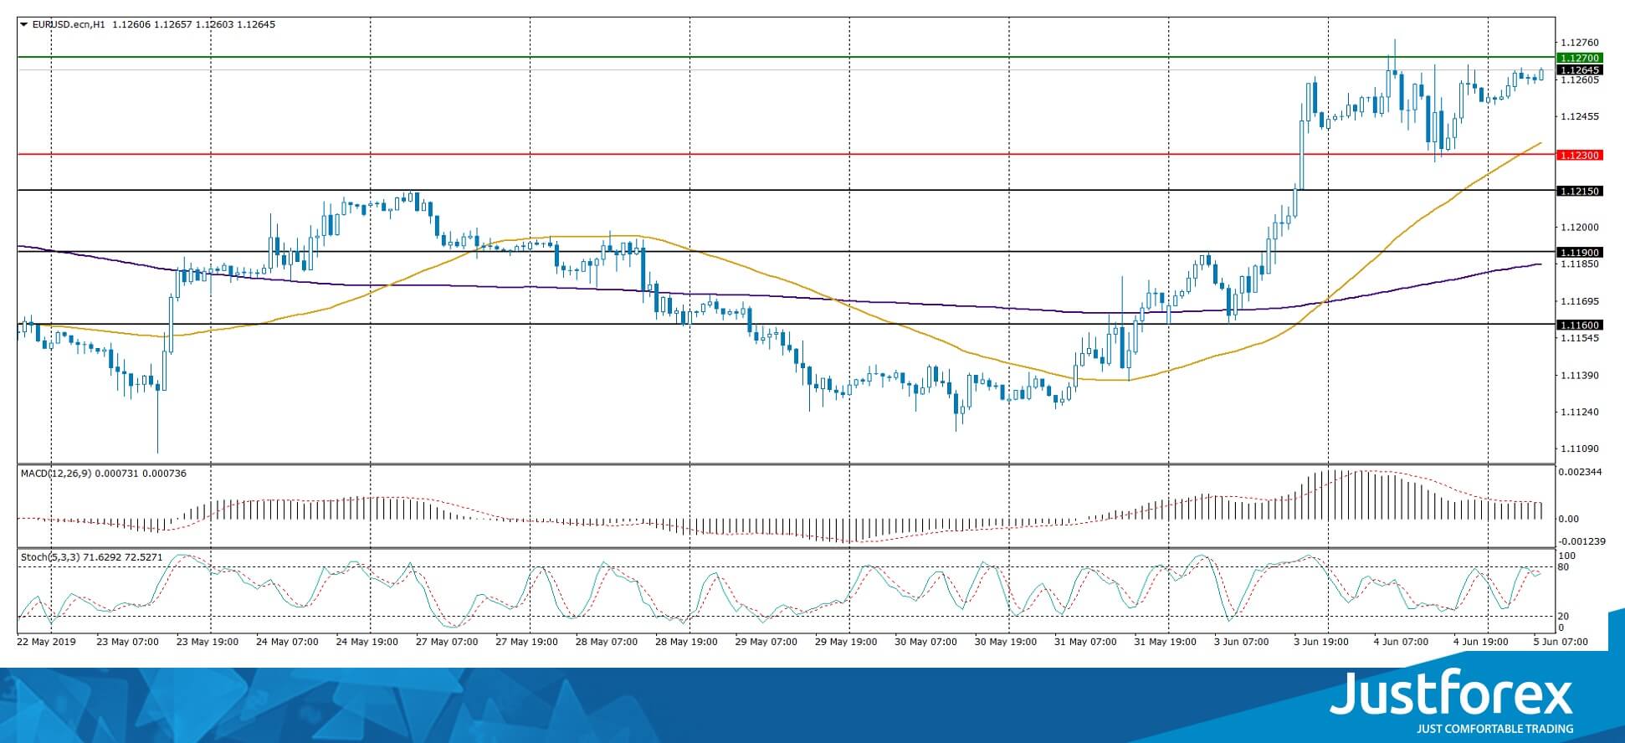Click the 28 May 07:00 time label
The image size is (1625, 743).
tap(607, 642)
